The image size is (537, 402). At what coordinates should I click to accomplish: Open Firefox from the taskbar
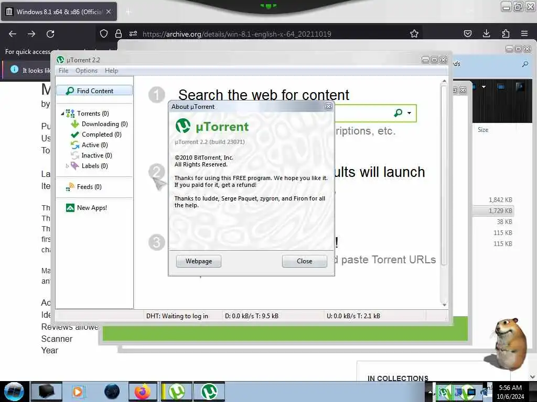click(143, 392)
